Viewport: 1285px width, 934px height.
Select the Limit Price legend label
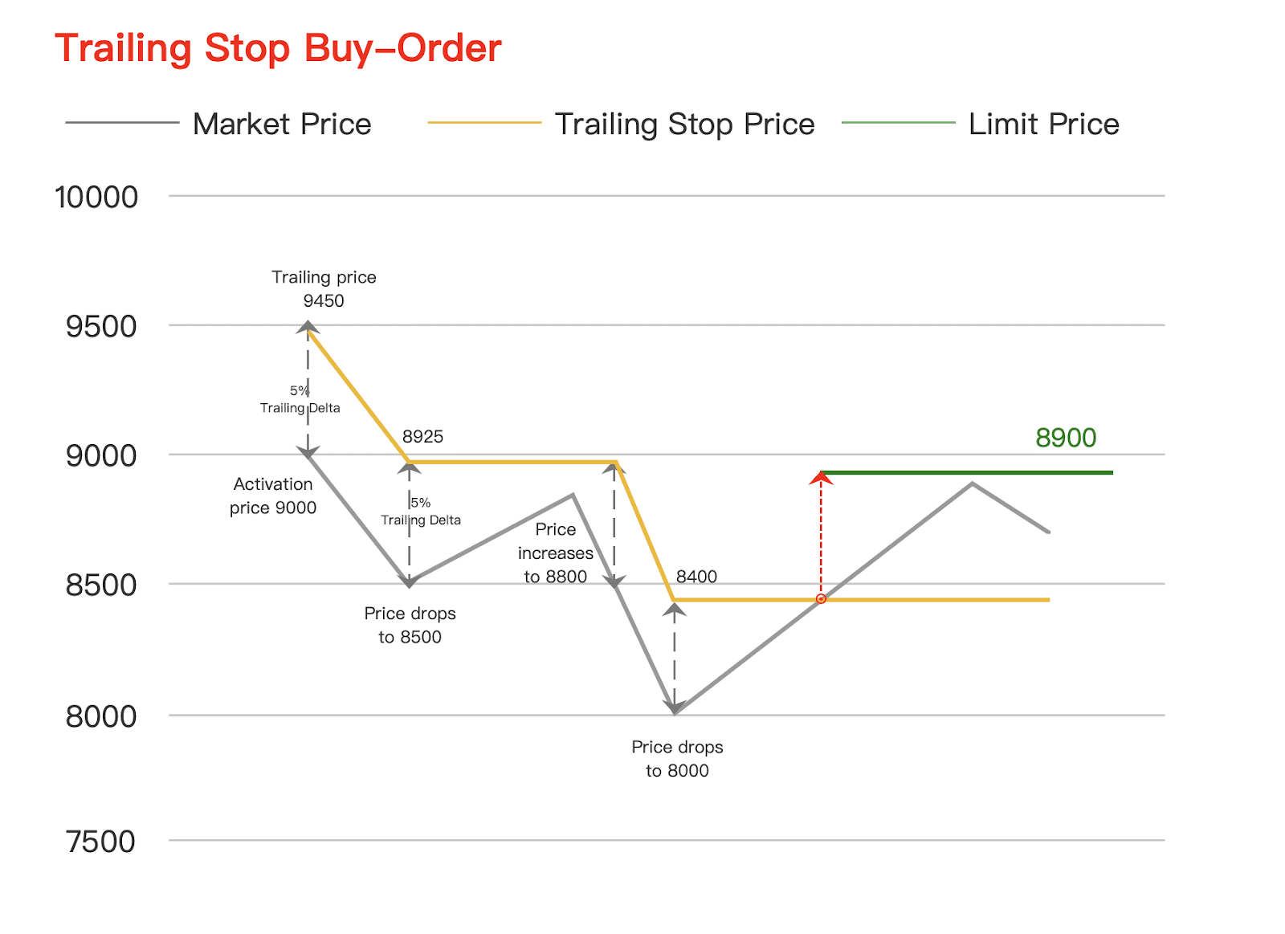[x=1043, y=124]
